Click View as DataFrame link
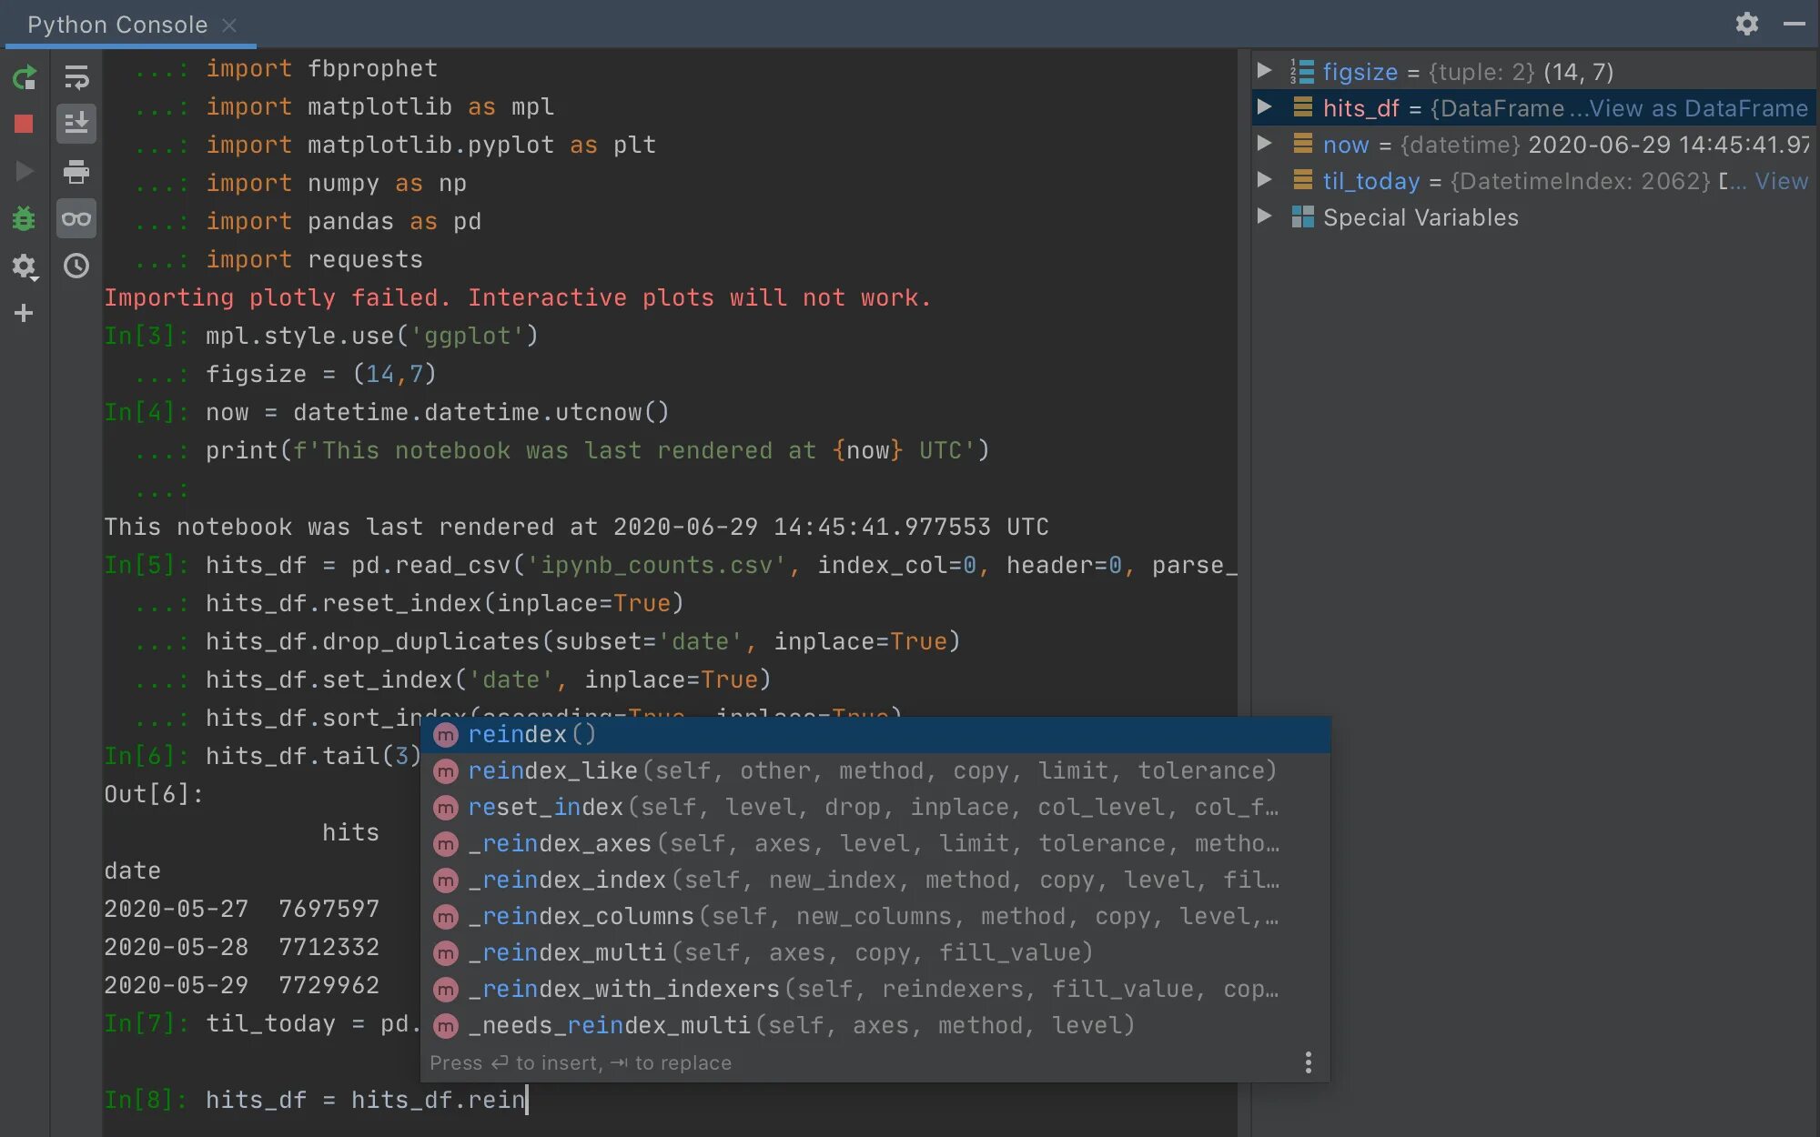Viewport: 1820px width, 1137px height. (1698, 108)
